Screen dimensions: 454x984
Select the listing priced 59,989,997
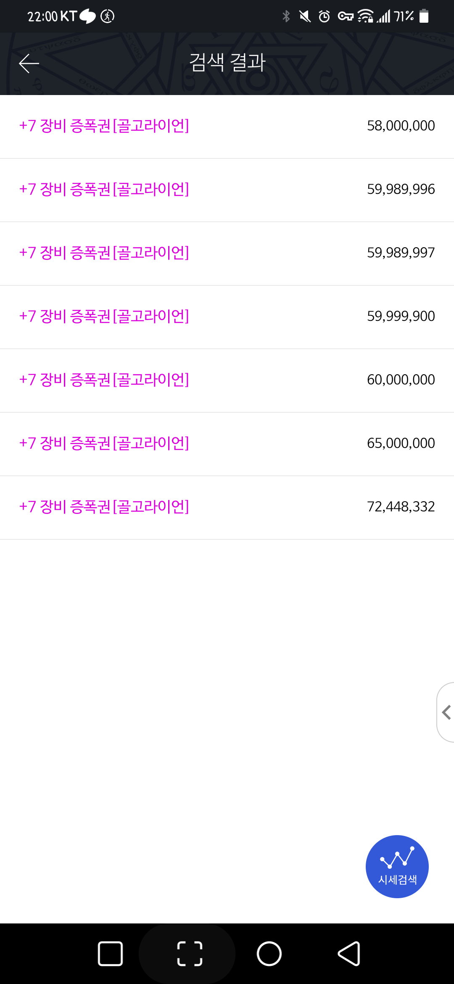[x=227, y=253]
